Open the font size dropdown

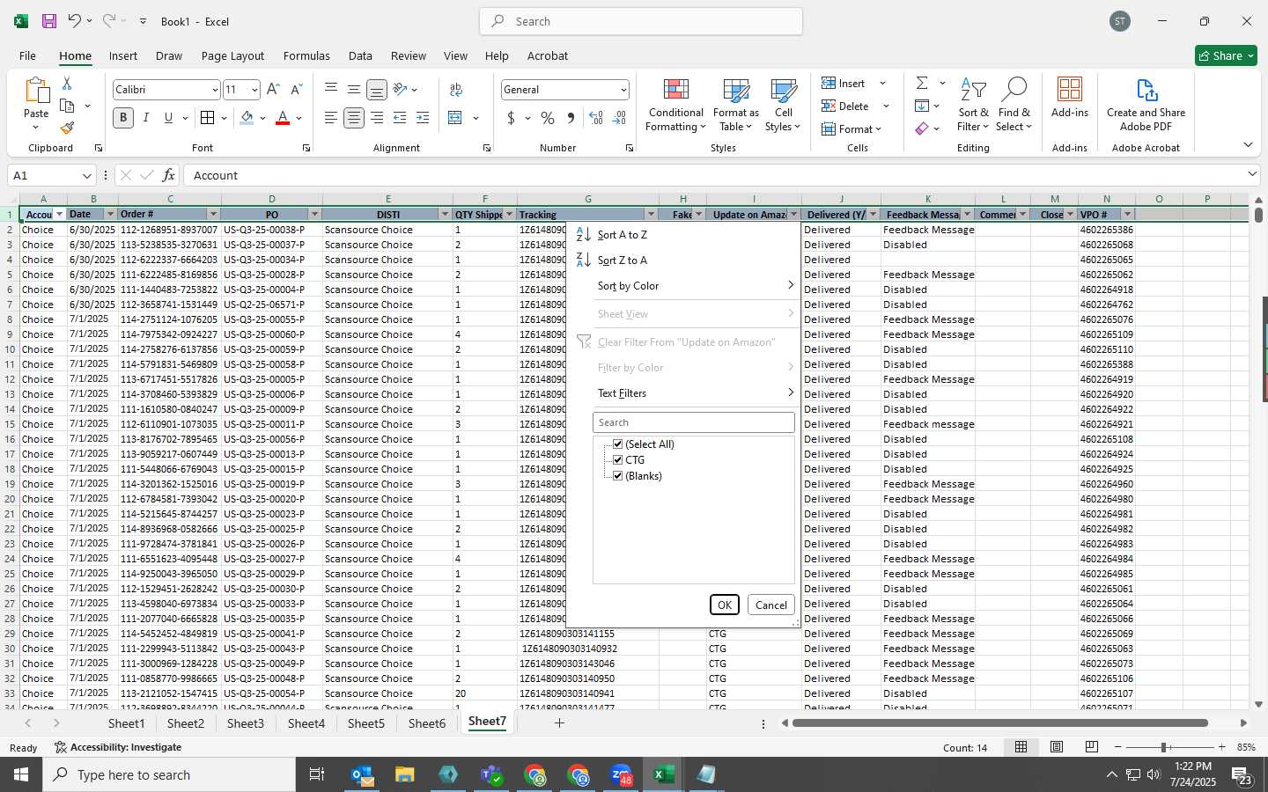(x=254, y=90)
